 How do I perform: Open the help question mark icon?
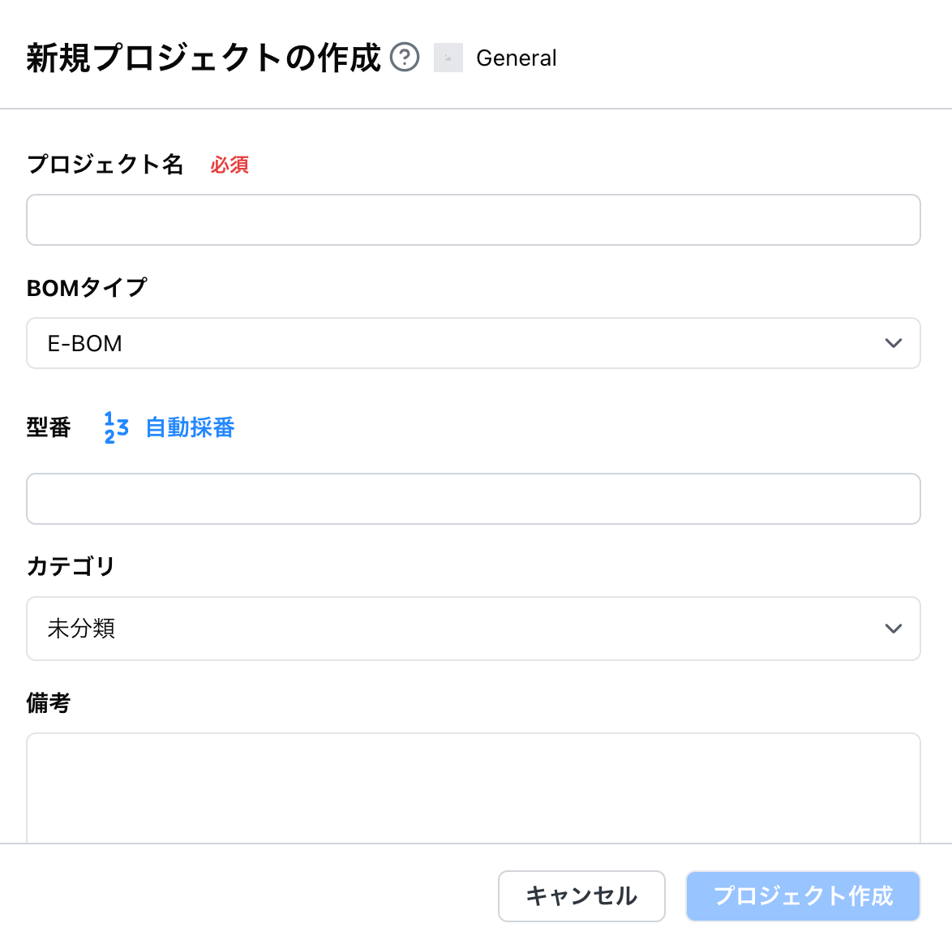click(x=405, y=58)
